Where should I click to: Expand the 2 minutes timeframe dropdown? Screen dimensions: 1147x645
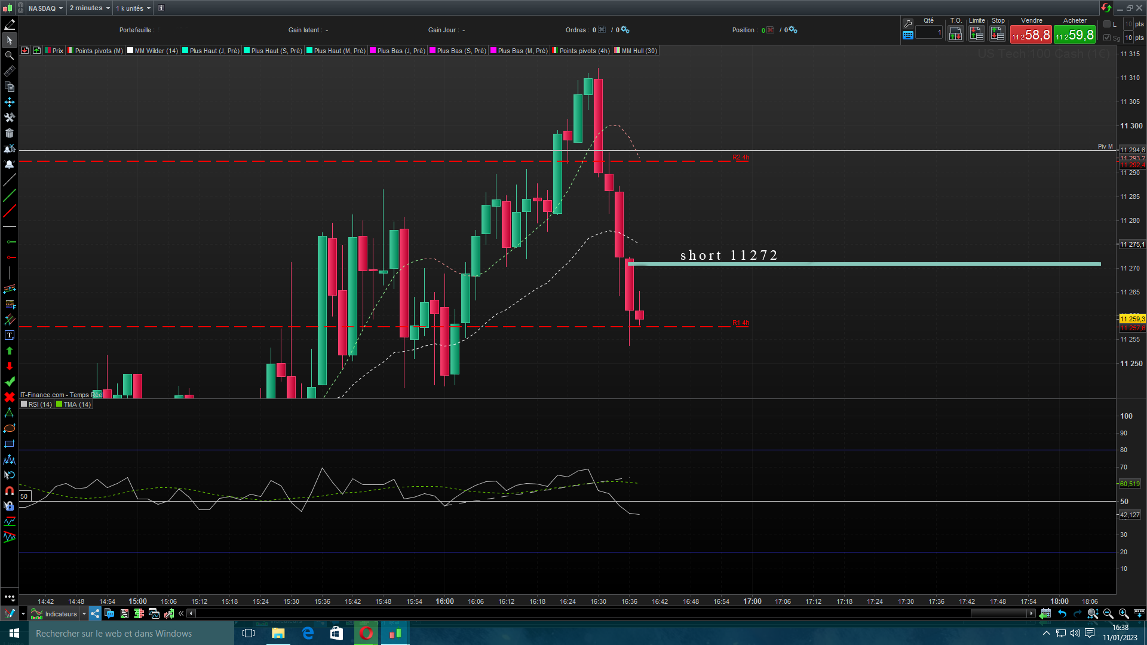90,8
